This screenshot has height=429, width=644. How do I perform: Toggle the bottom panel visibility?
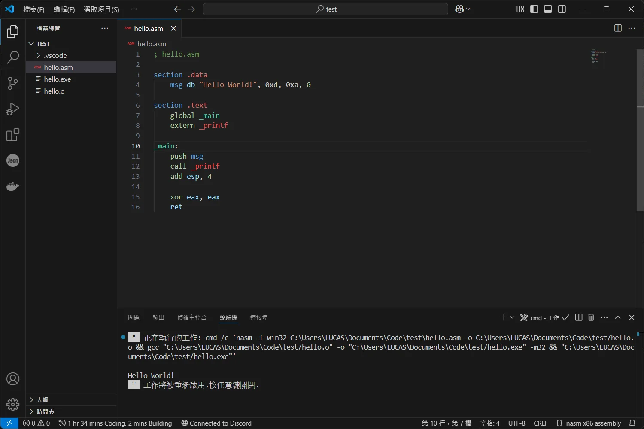(548, 9)
